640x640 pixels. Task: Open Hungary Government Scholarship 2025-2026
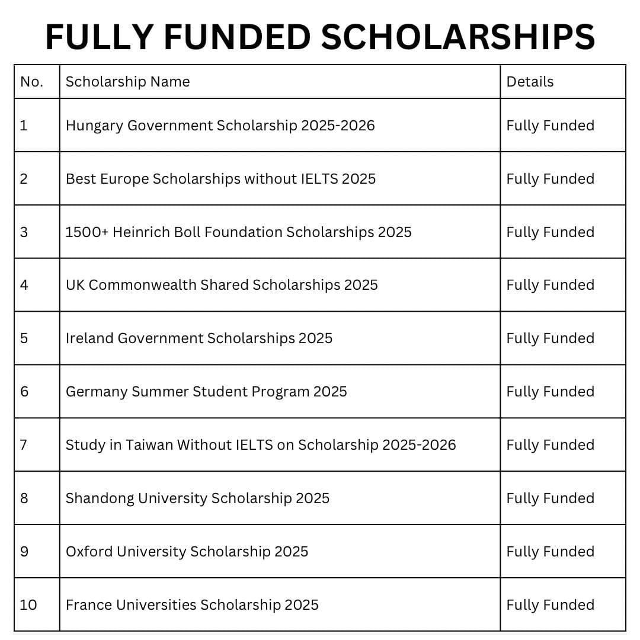point(220,125)
